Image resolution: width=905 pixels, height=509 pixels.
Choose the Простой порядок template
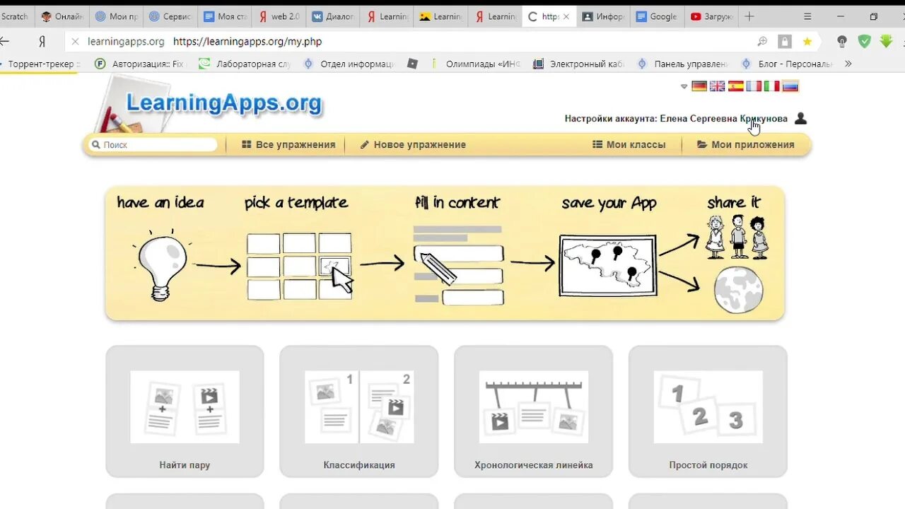pos(708,411)
